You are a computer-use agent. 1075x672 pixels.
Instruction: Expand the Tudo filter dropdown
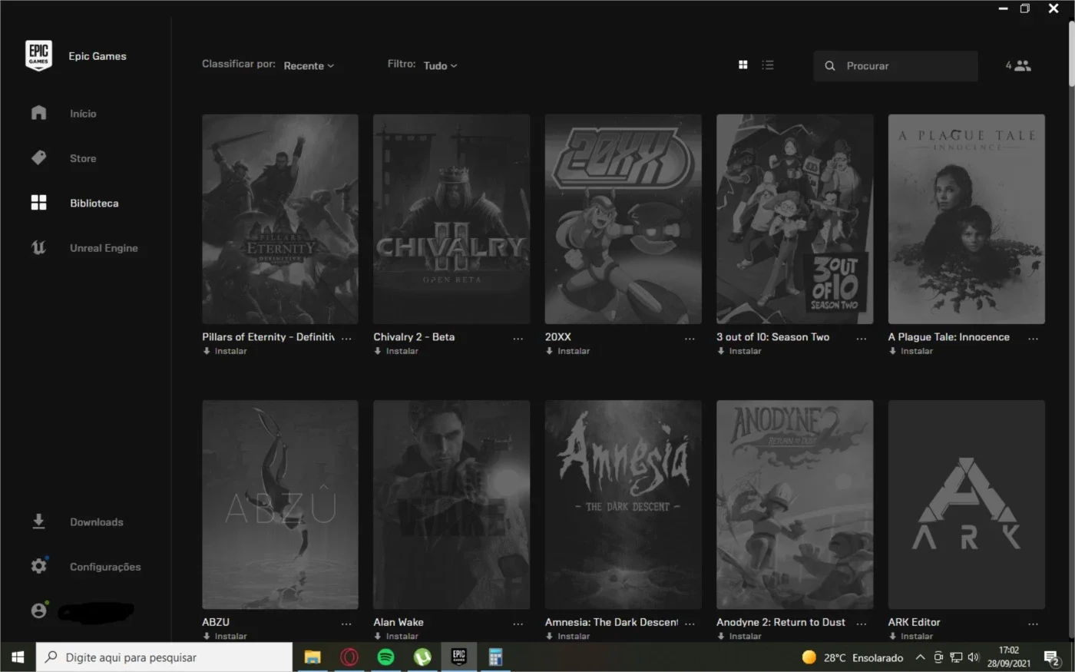(x=440, y=66)
